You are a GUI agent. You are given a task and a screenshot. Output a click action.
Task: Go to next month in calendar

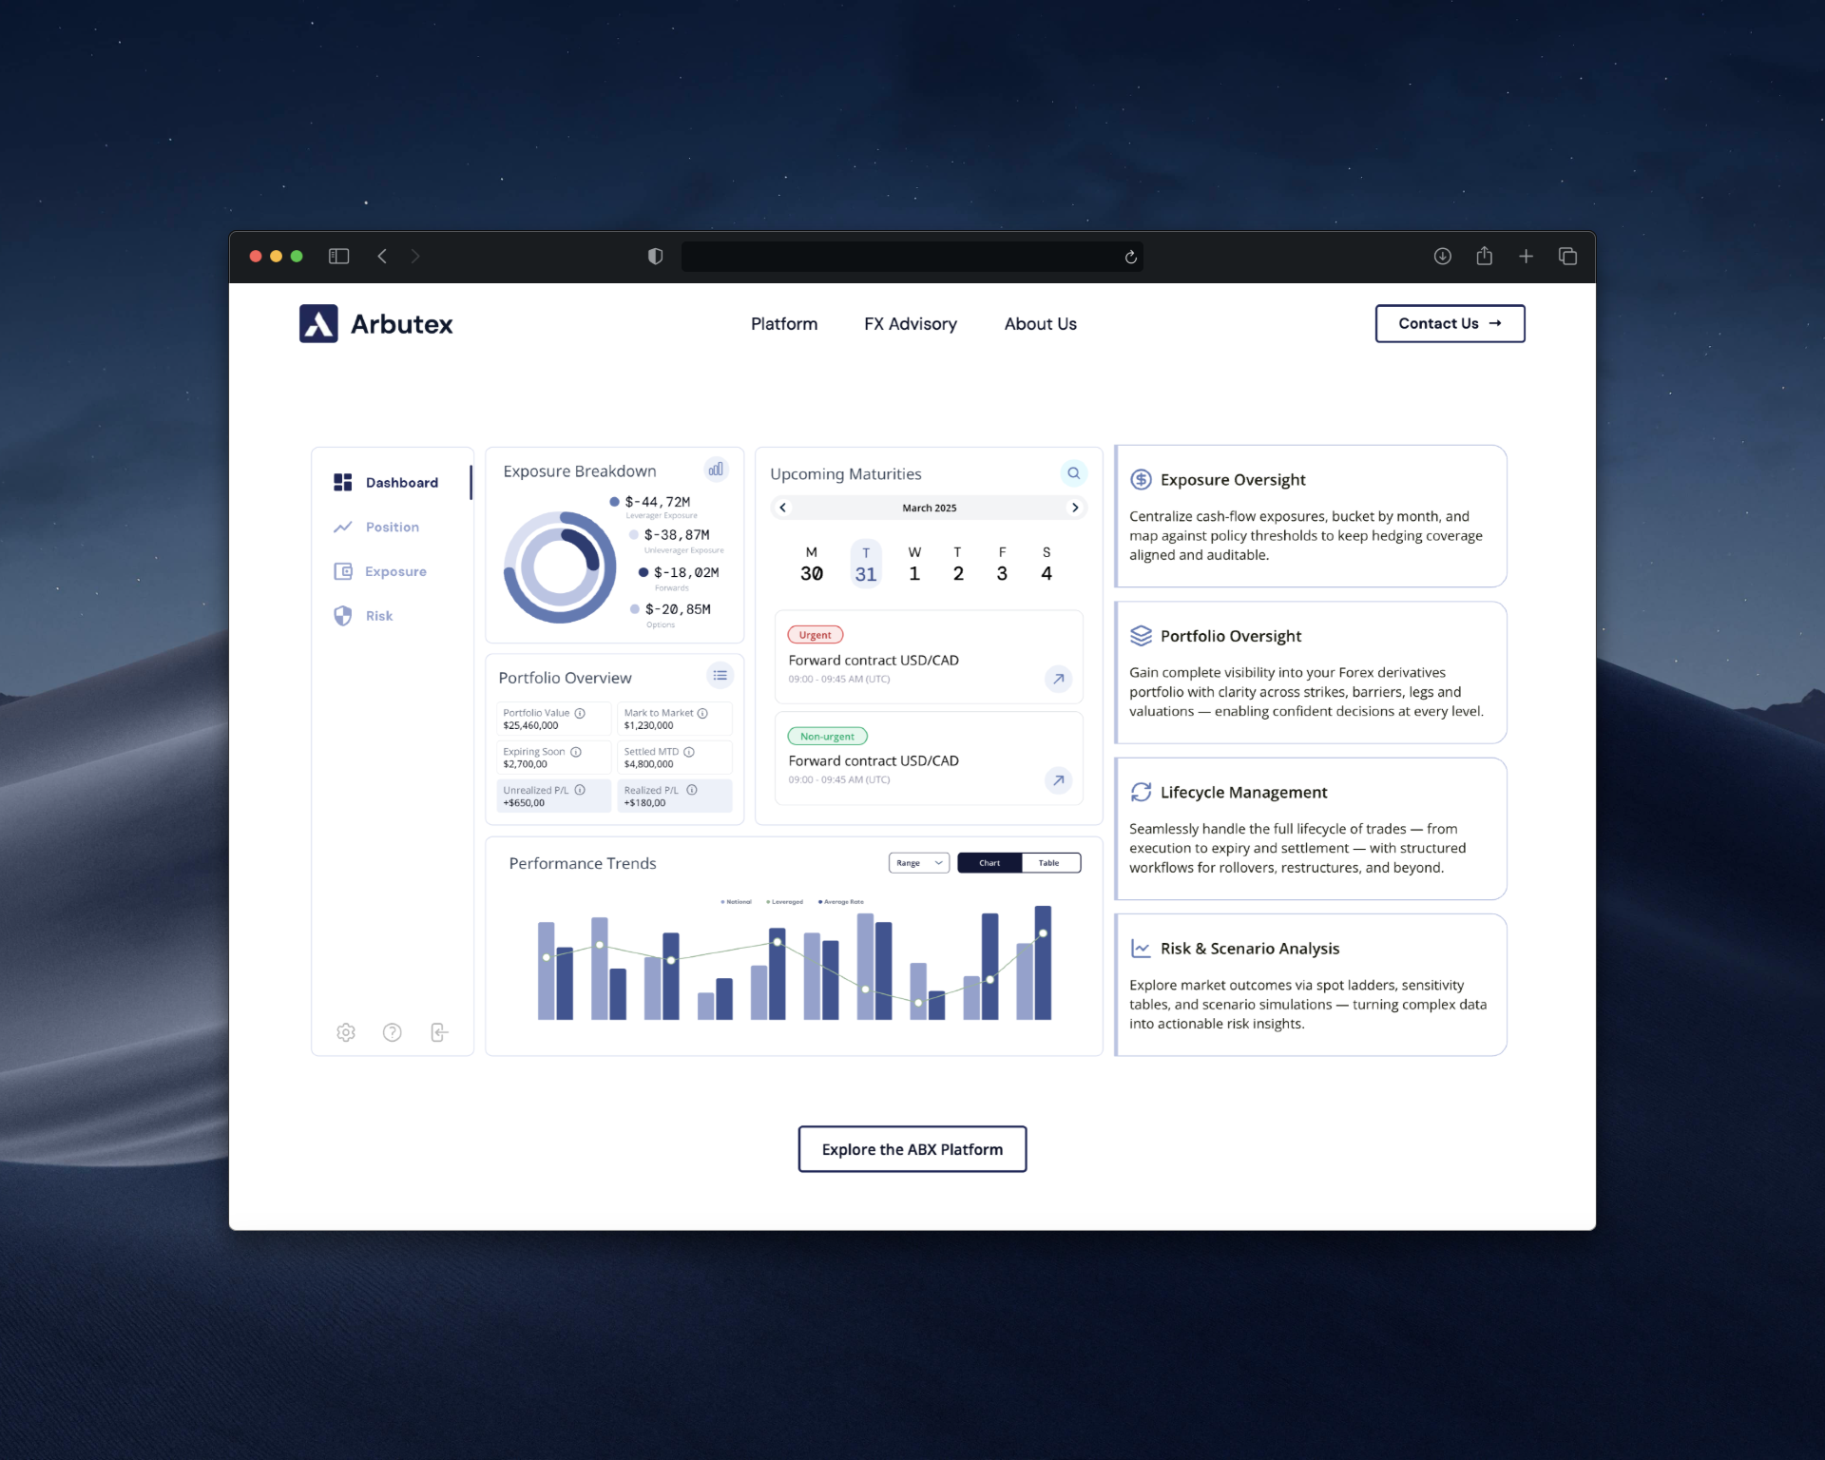pos(1075,508)
